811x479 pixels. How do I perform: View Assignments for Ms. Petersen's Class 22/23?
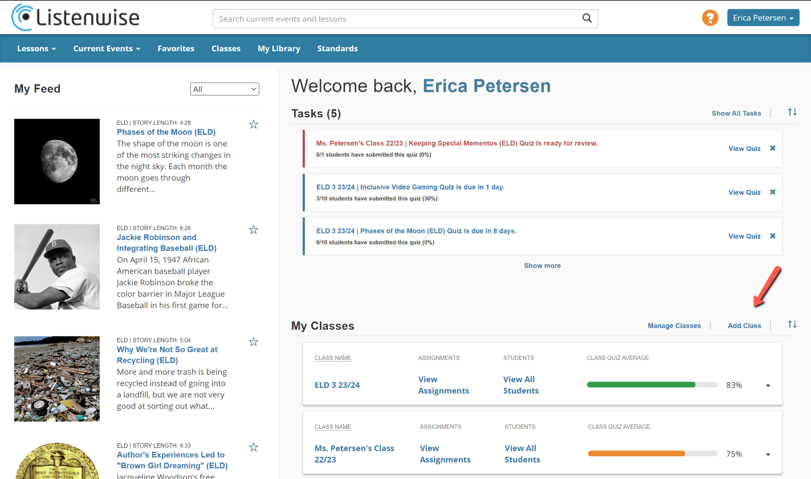click(445, 454)
